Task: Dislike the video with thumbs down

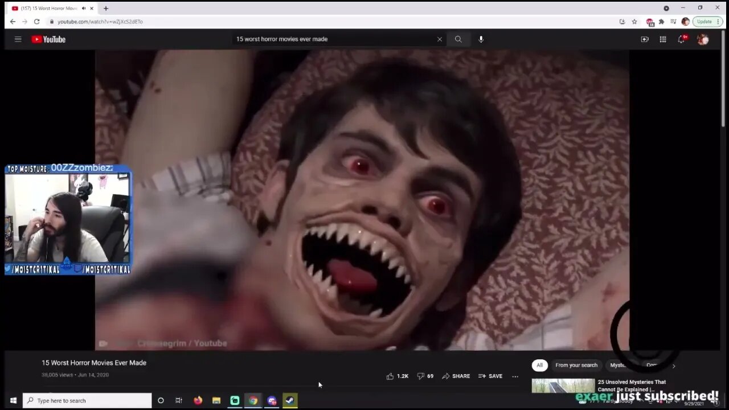Action: pos(425,376)
